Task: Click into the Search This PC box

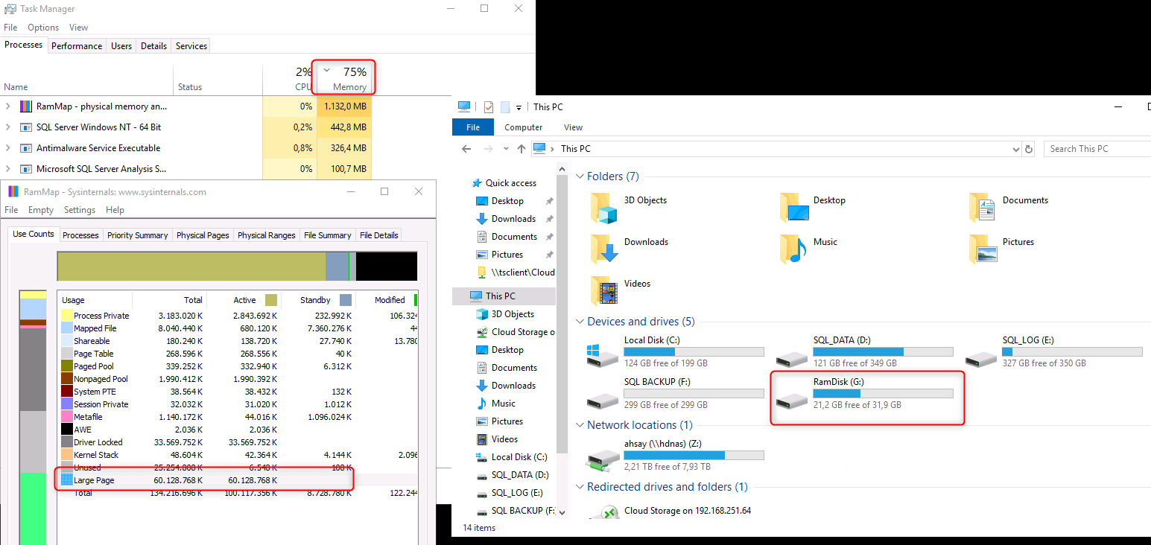Action: tap(1097, 149)
